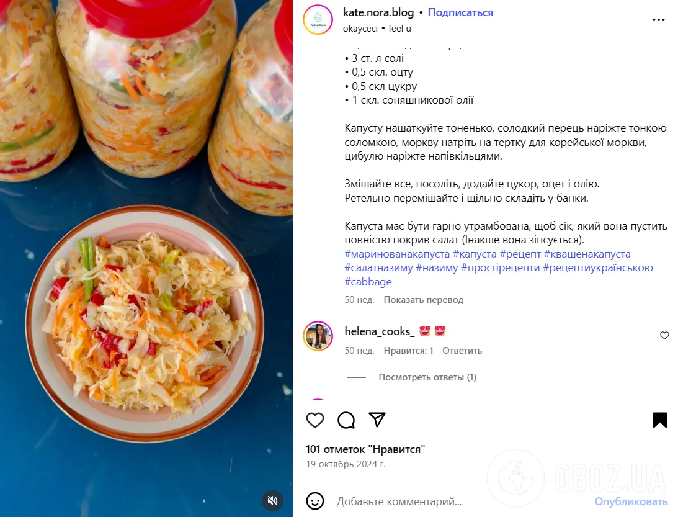Submit the comment with Опубликовать
Screen dimensions: 678x517
click(631, 502)
